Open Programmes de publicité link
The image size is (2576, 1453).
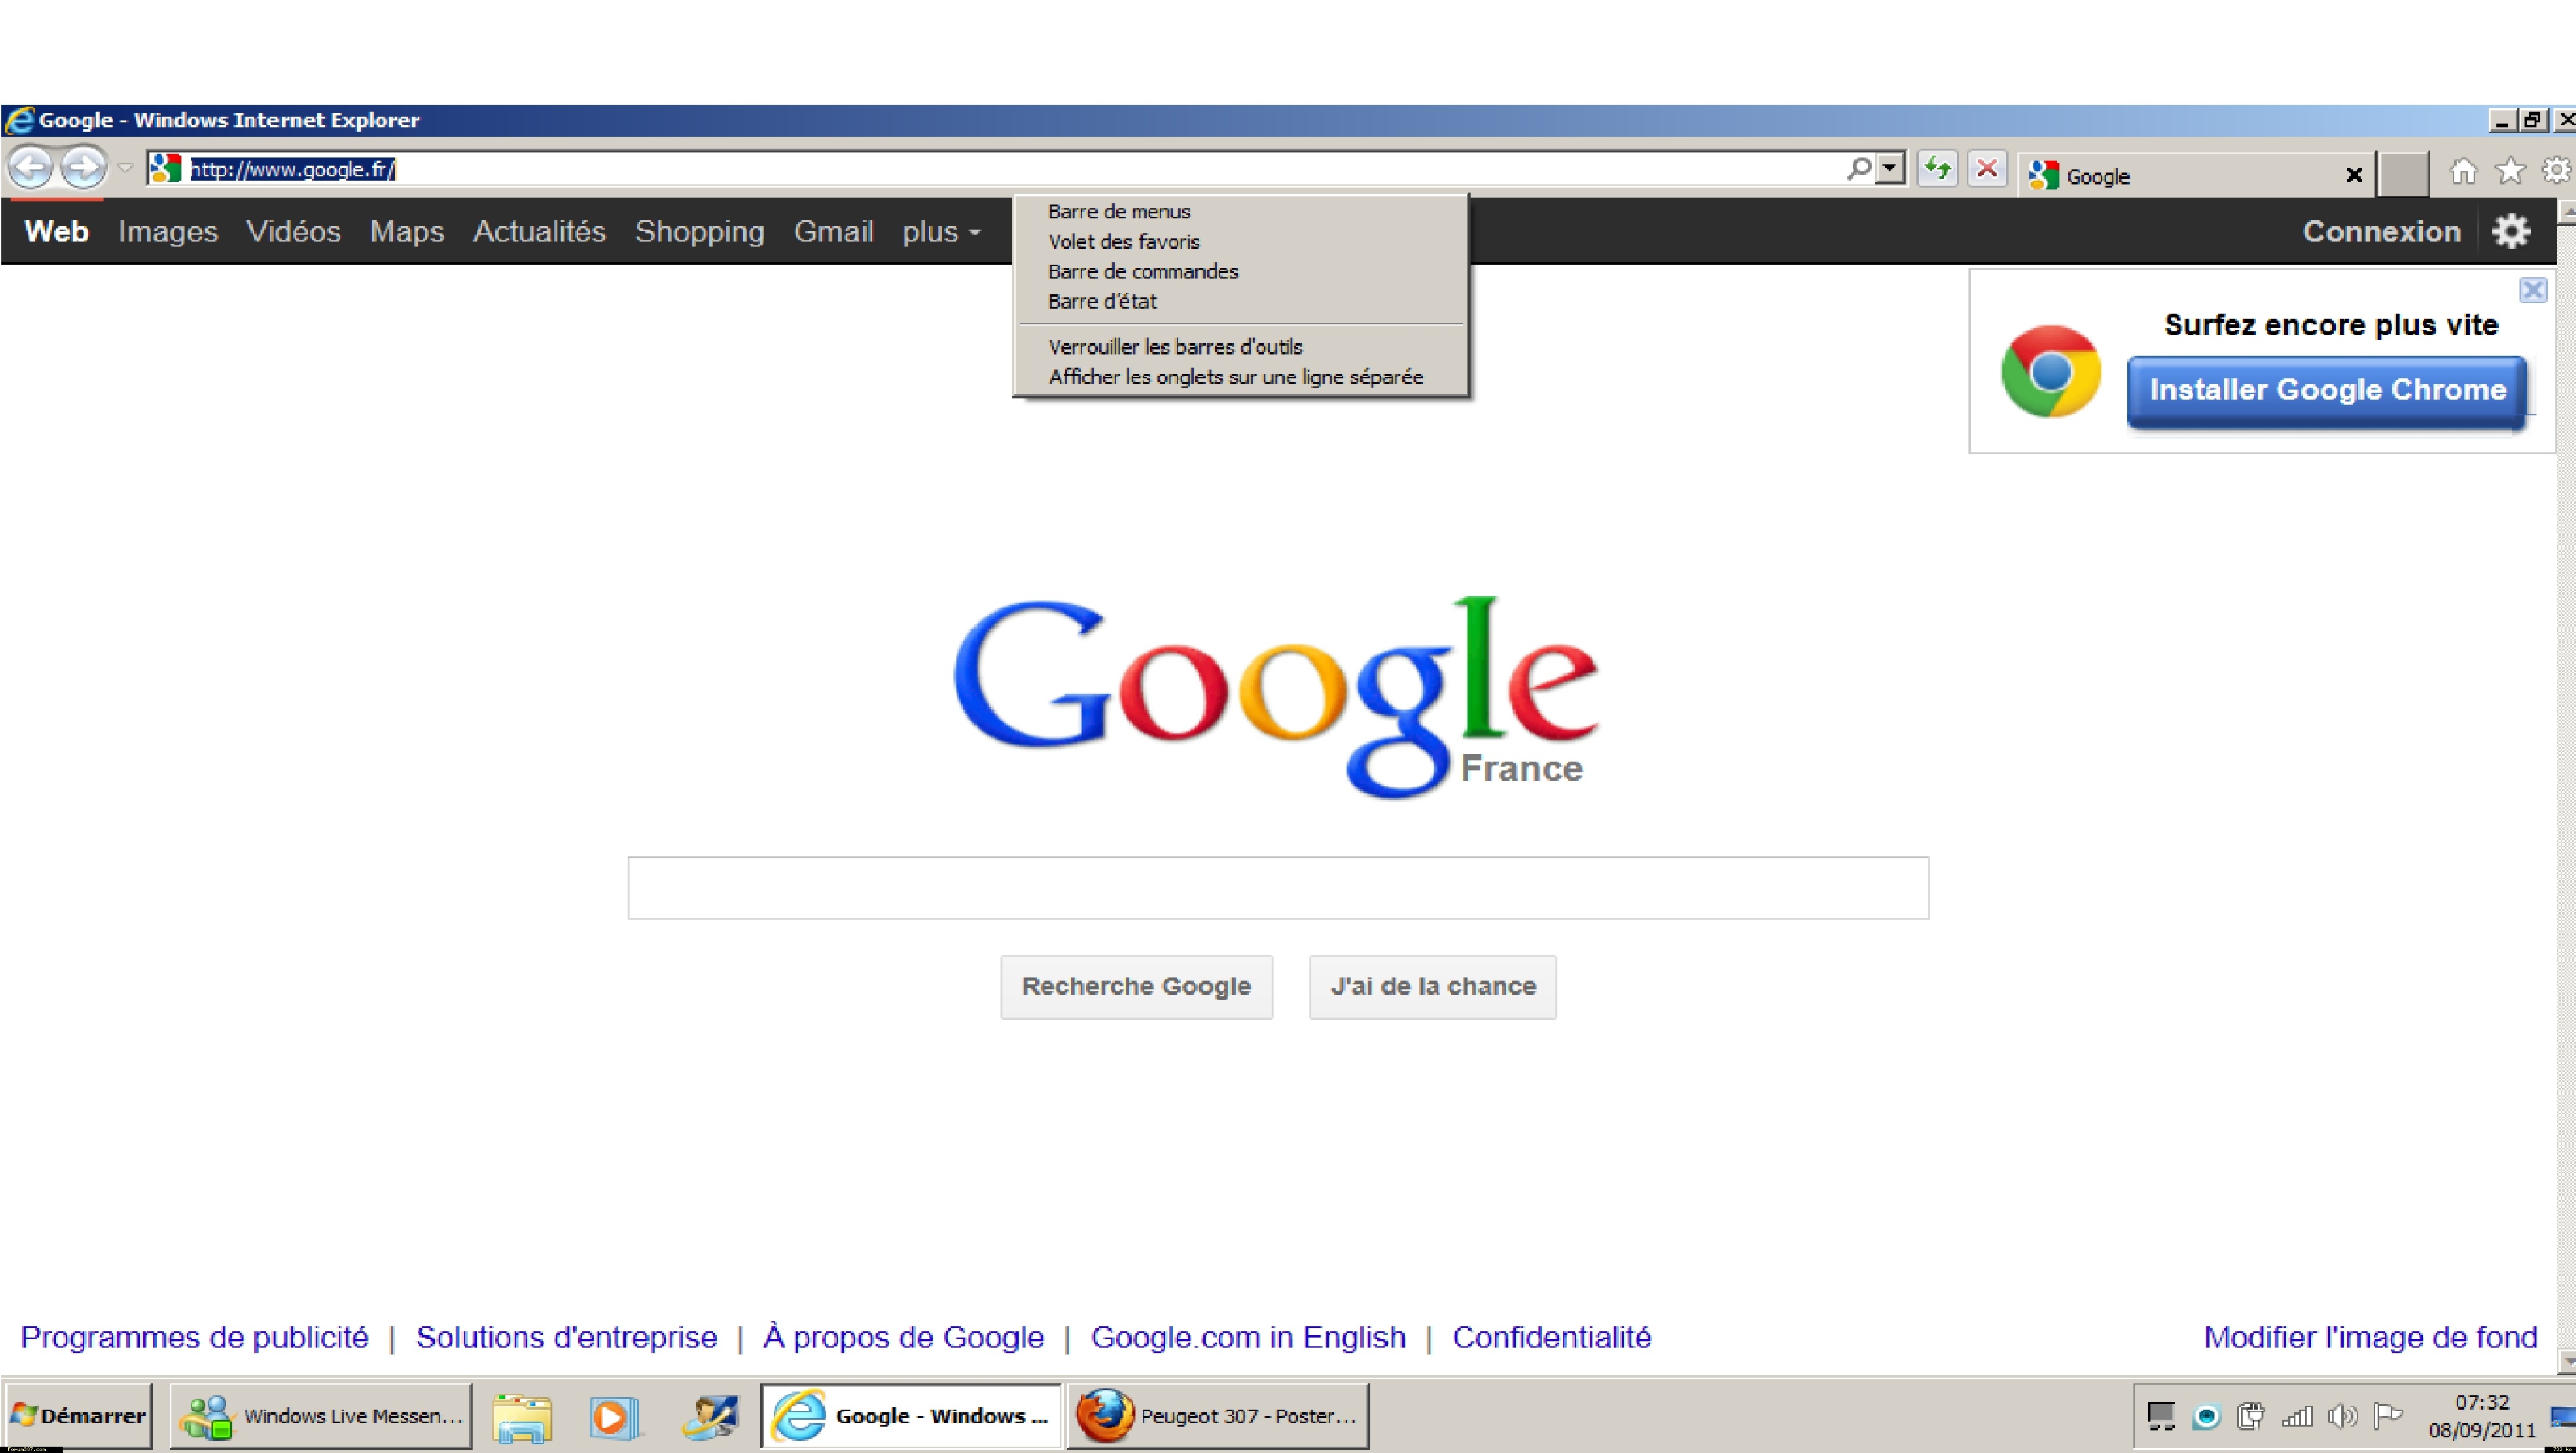tap(195, 1337)
